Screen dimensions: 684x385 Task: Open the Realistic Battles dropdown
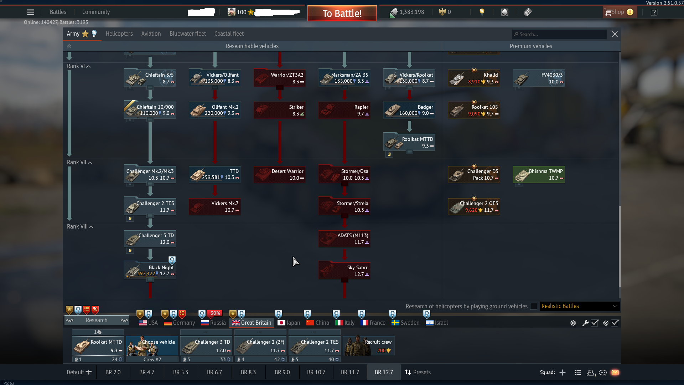(x=579, y=306)
